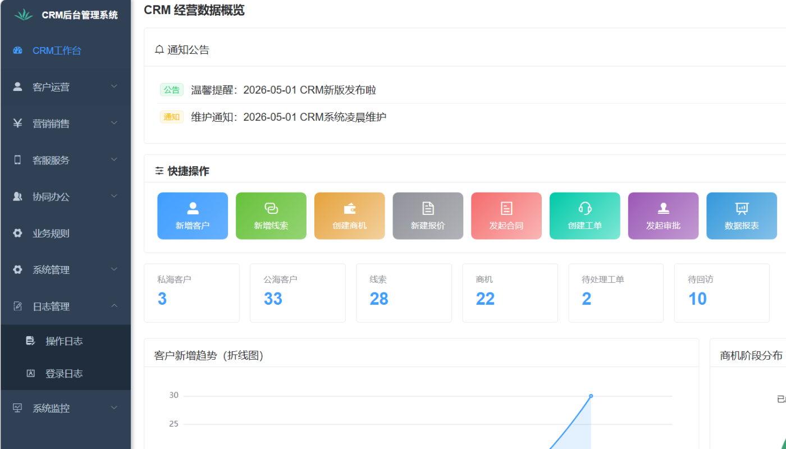Click the wallet icon on 创建商机
The image size is (786, 449).
coord(350,209)
